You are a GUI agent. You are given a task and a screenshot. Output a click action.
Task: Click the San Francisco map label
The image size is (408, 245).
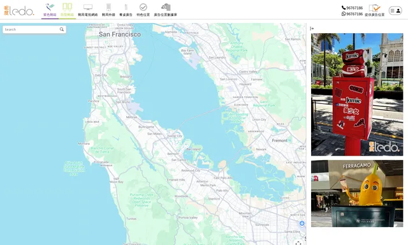coord(120,34)
